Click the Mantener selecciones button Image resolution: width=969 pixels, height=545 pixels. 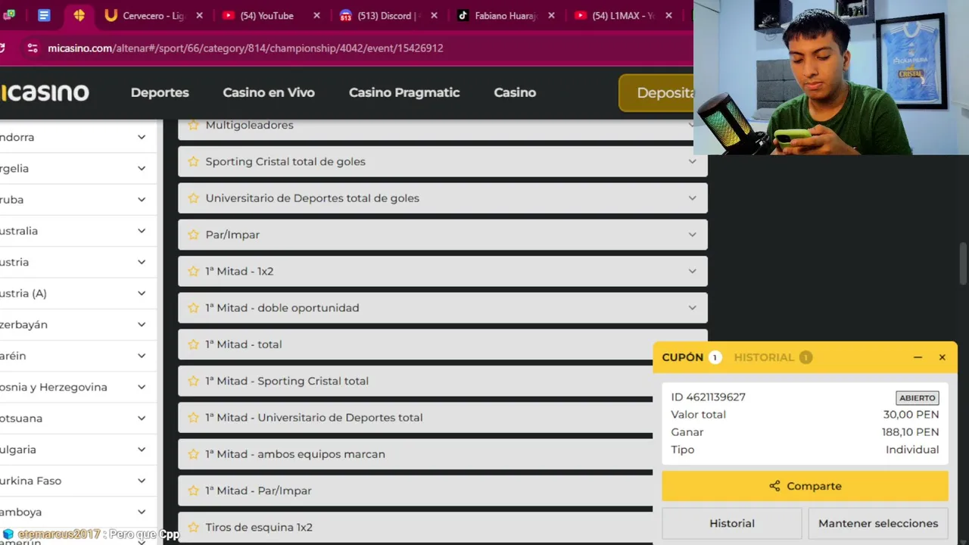point(878,523)
